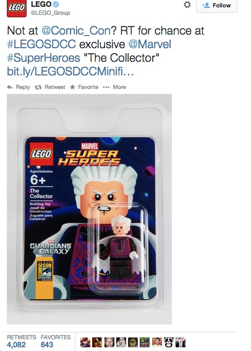Click the LEGO profile avatar logo

17,9
